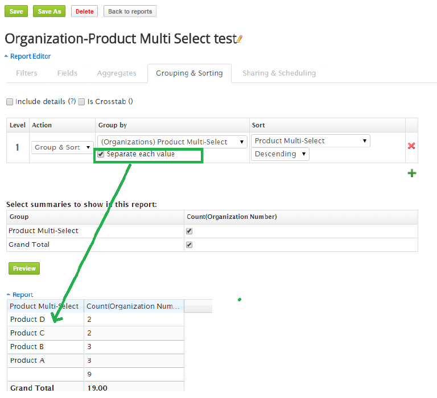Collapse the Report preview section
Image resolution: width=437 pixels, height=398 pixels.
coord(20,295)
